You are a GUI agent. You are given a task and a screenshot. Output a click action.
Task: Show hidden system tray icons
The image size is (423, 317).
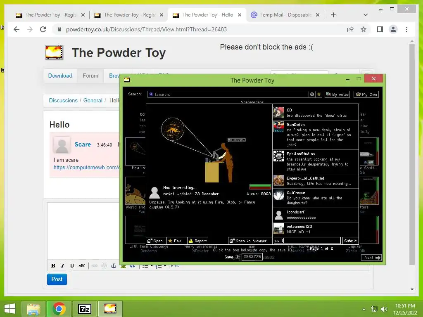pos(364,309)
